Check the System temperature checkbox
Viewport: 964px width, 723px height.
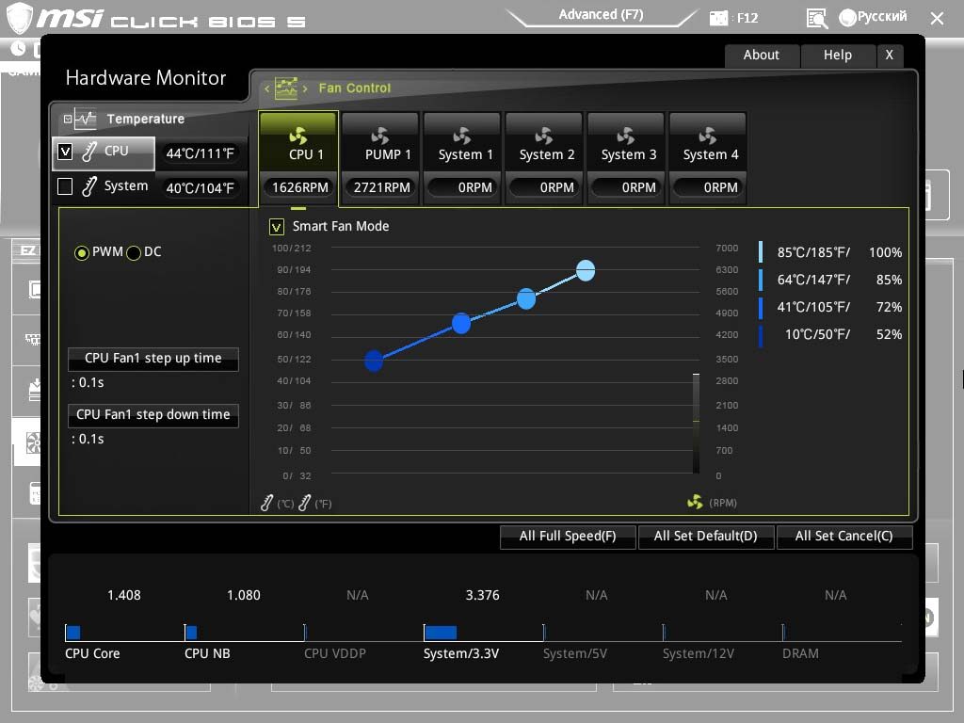coord(65,186)
